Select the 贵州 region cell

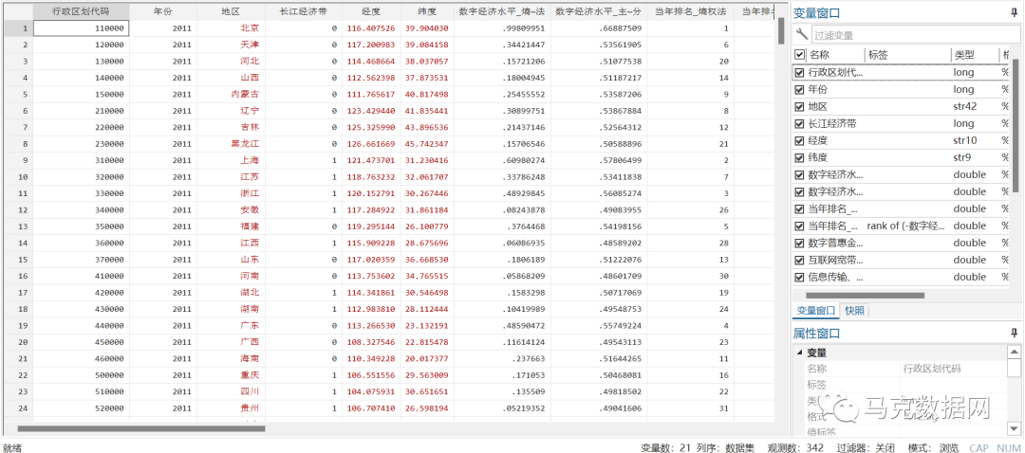[x=231, y=408]
